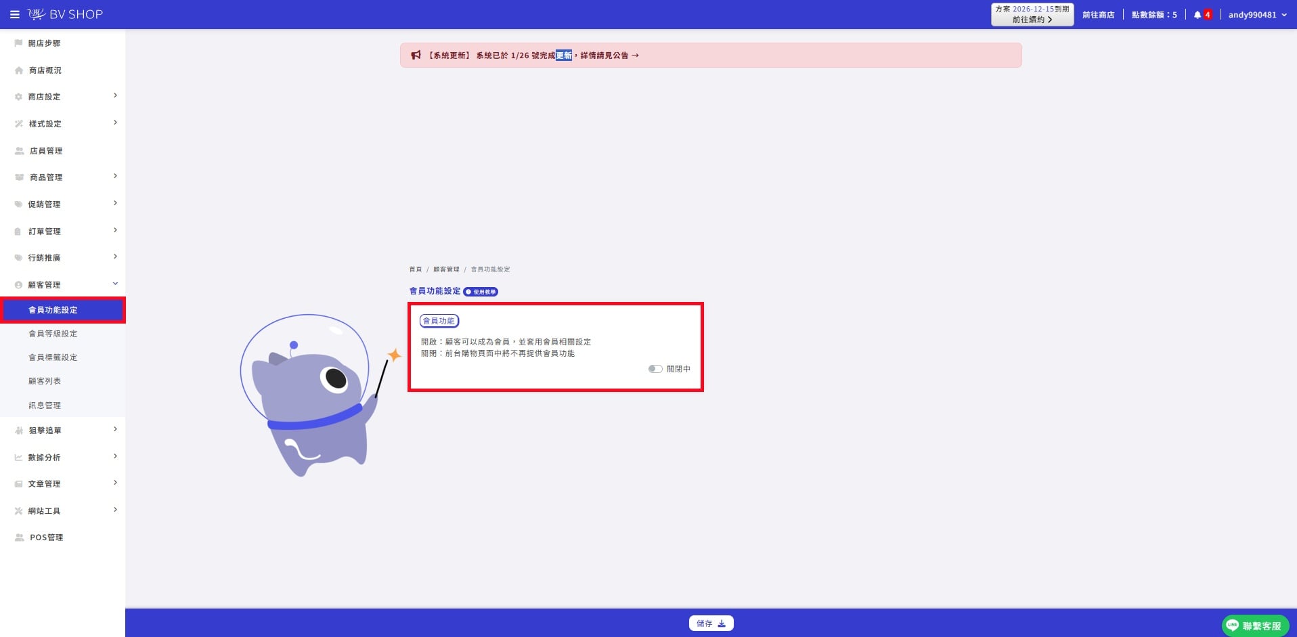Click the 訂單管理 clipboard icon
This screenshot has height=637, width=1297.
click(x=18, y=232)
